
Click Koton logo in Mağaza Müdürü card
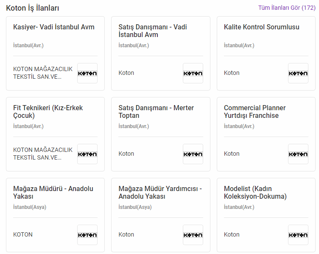point(87,235)
